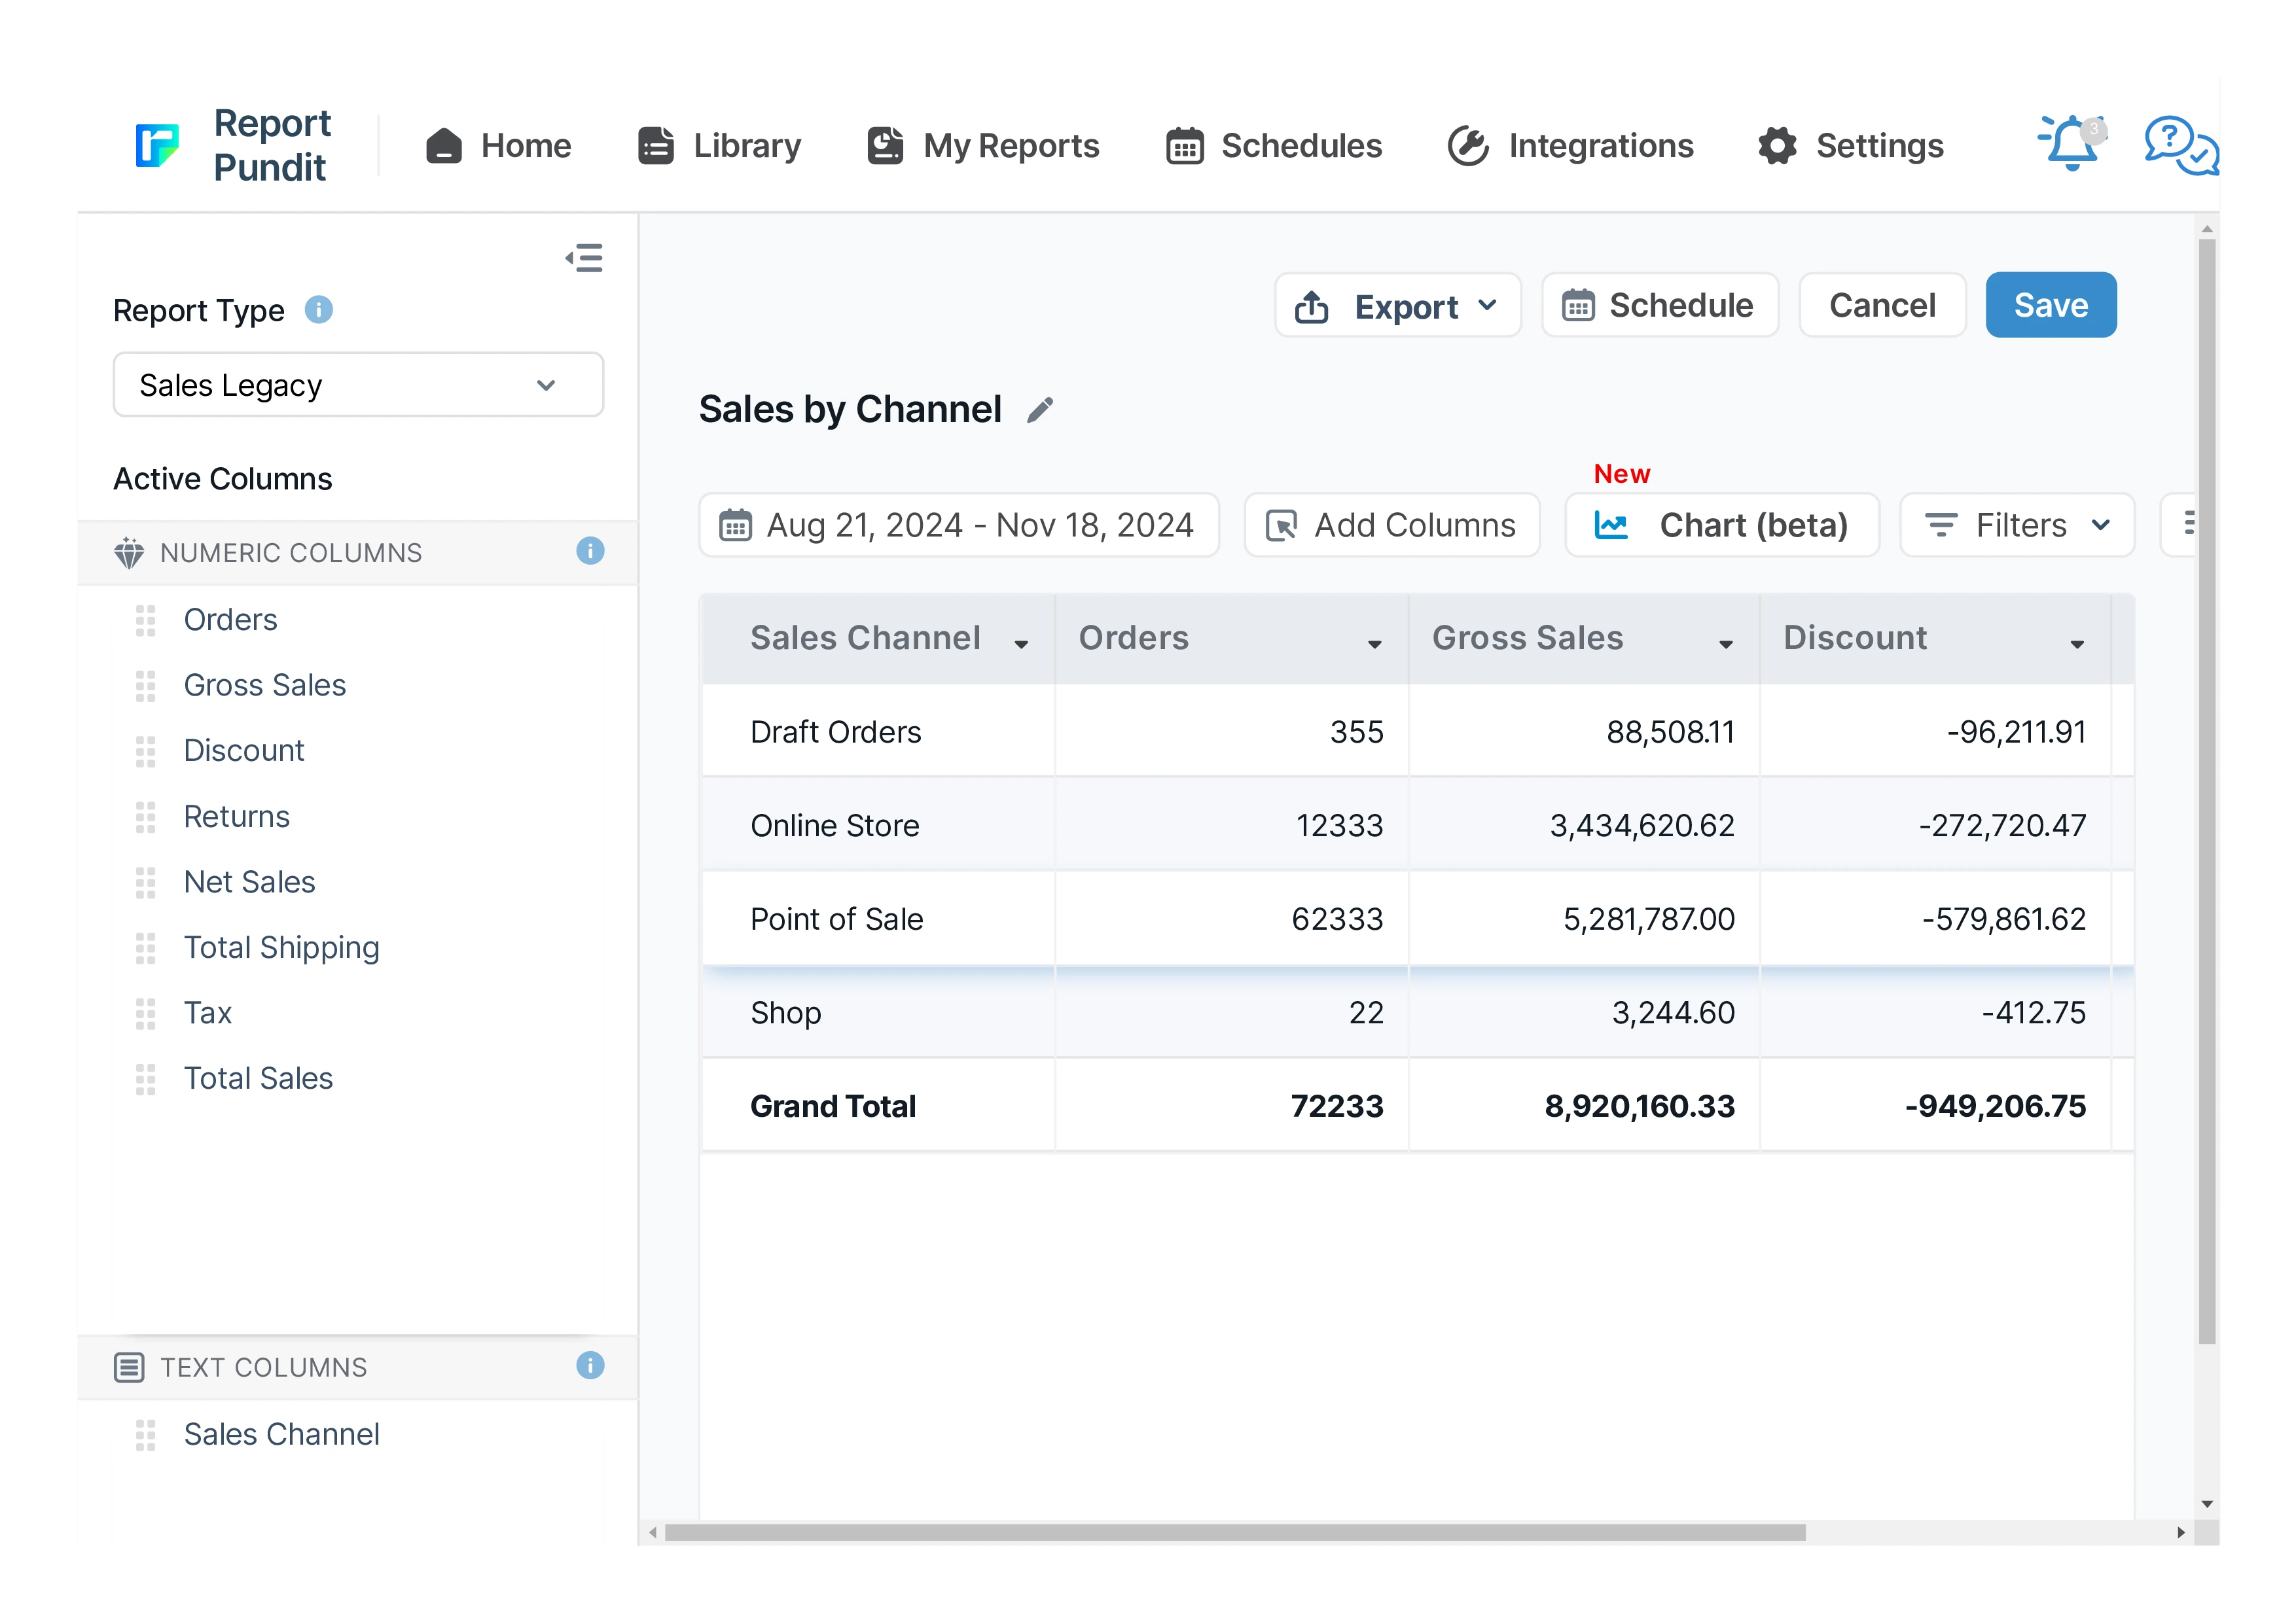2296x1622 pixels.
Task: Open the Schedules menu item
Action: click(x=1274, y=146)
